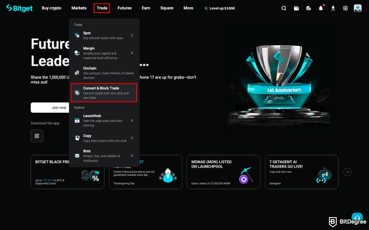Expand the Margin submenu arrow
The height and width of the screenshot is (230, 369).
coord(132,53)
